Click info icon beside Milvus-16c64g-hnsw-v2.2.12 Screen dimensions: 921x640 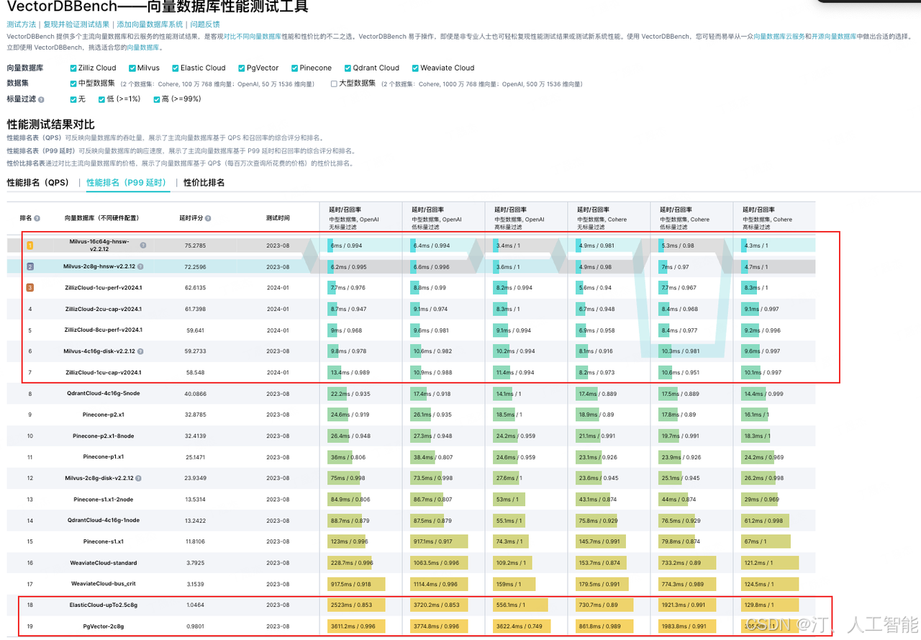click(143, 245)
